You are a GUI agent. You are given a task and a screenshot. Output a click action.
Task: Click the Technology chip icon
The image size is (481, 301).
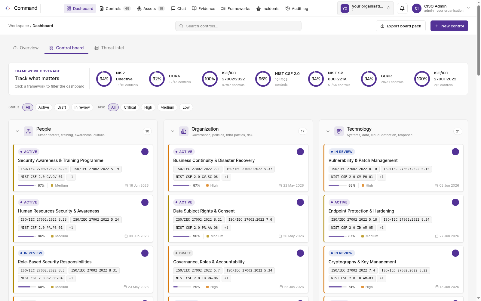click(x=339, y=131)
